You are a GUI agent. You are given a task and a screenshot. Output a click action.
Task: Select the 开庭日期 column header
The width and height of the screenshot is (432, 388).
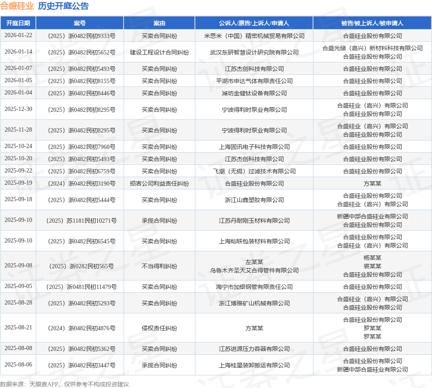[18, 23]
